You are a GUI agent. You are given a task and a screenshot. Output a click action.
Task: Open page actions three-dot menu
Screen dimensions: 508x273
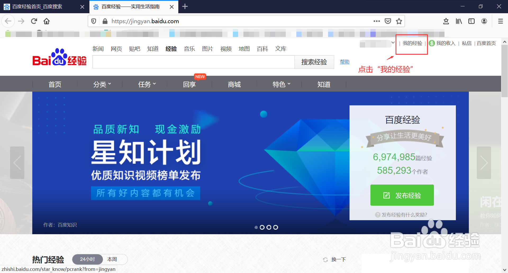pos(377,21)
